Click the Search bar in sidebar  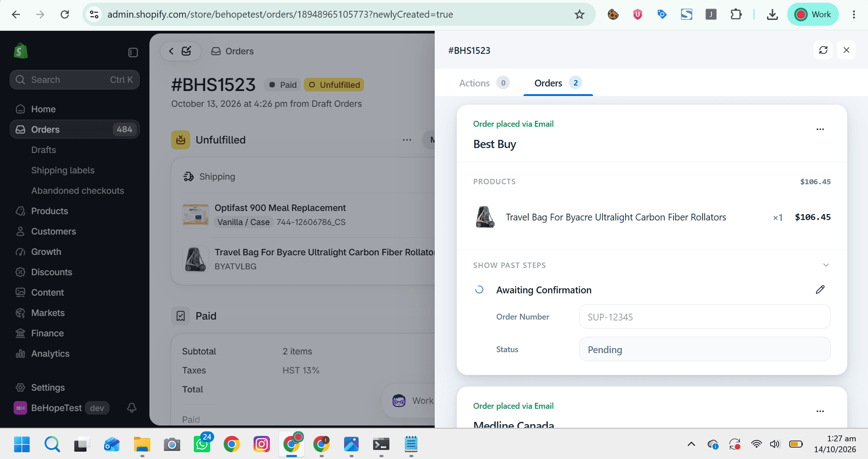pyautogui.click(x=75, y=80)
